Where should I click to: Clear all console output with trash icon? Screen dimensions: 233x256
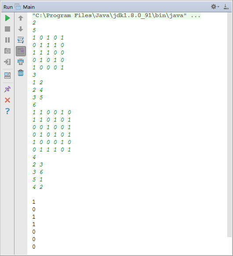tap(21, 73)
